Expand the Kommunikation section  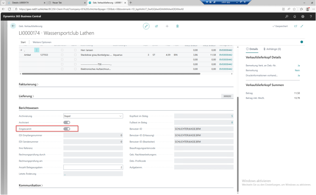point(31,185)
